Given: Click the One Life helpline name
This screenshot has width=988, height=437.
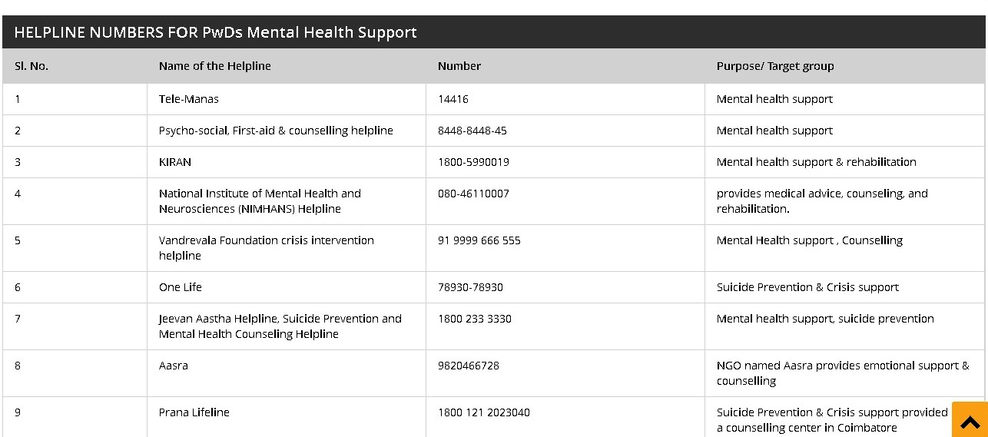Looking at the screenshot, I should click(x=181, y=287).
